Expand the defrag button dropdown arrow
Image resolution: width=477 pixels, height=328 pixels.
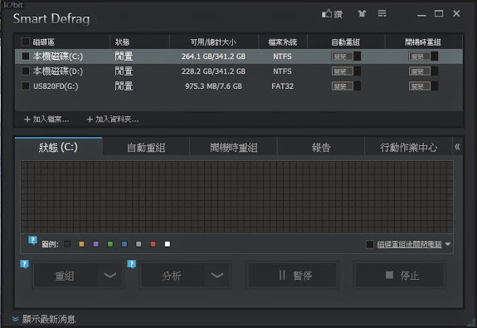[110, 276]
